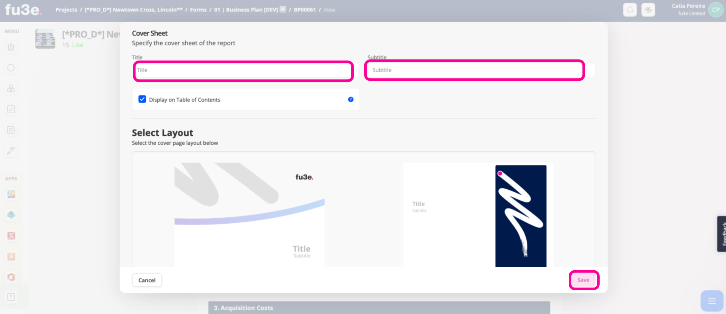Launch the 'S' app icon under Apps

[11, 194]
